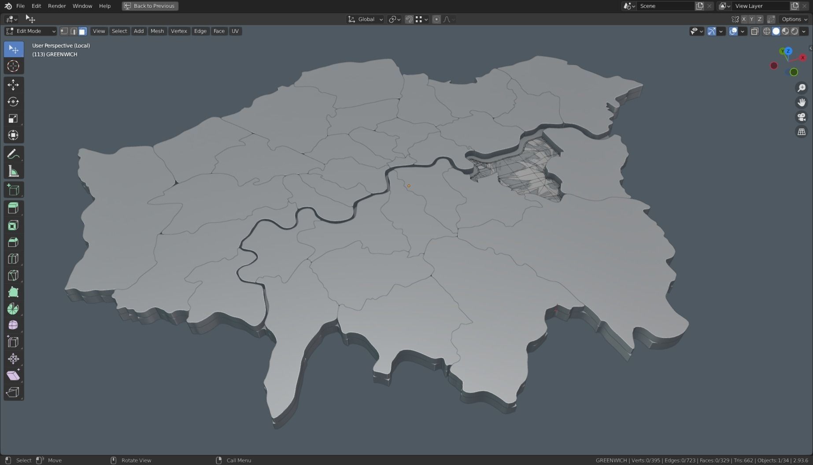Toggle show gizmo button

coord(712,31)
